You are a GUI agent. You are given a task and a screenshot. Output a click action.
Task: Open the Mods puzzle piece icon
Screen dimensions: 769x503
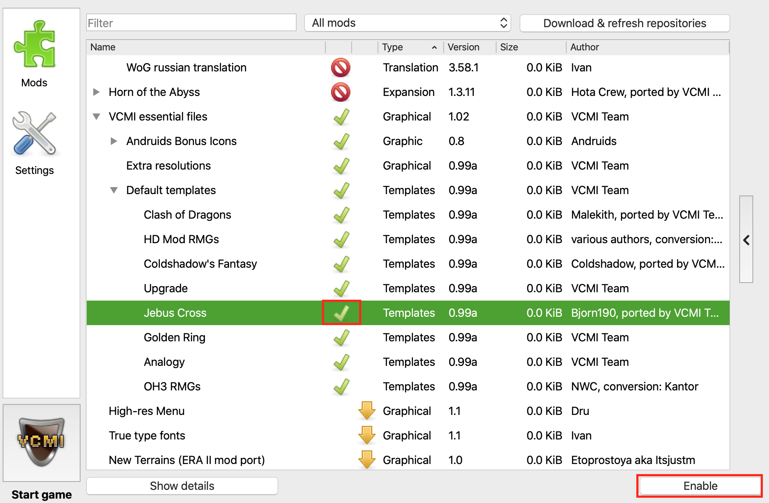[x=35, y=44]
